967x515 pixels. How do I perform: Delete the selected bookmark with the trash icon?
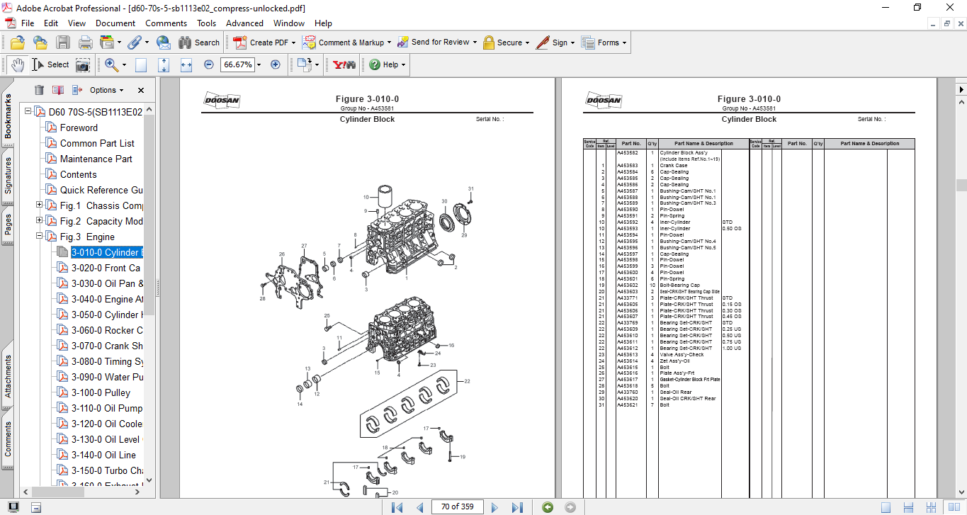(x=39, y=90)
